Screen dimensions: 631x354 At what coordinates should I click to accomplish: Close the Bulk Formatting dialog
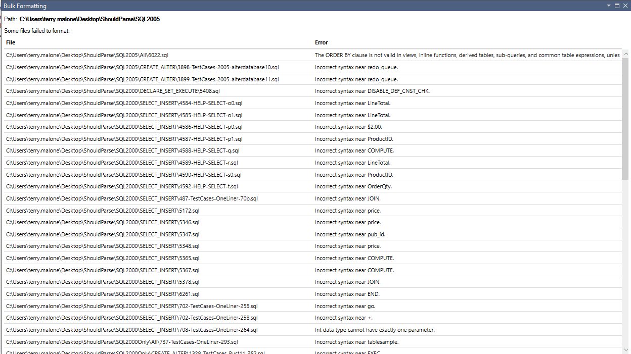[x=625, y=6]
